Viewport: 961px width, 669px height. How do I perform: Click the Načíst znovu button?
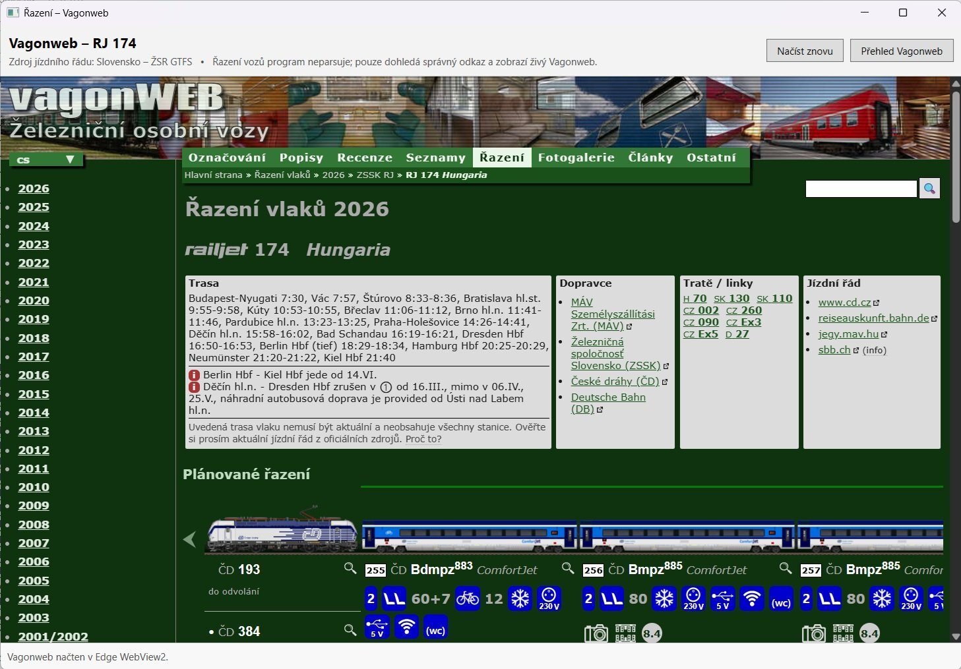805,51
